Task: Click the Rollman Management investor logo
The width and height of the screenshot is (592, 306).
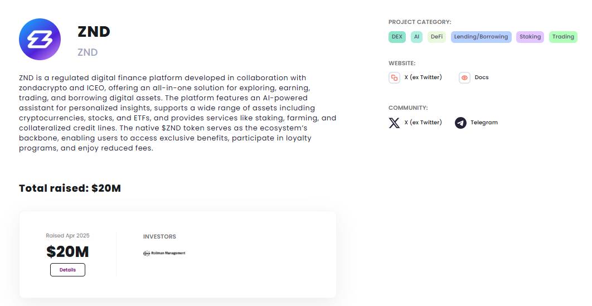Action: [x=164, y=253]
